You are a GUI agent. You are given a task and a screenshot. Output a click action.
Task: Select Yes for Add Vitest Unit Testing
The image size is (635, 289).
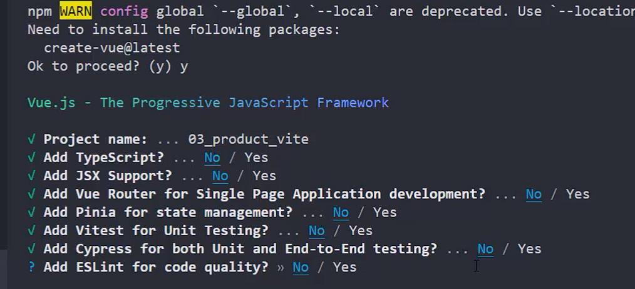[x=361, y=231]
